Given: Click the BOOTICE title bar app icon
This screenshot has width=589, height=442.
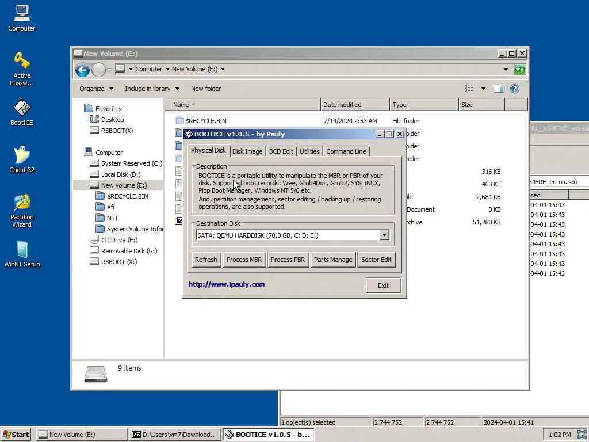Looking at the screenshot, I should [x=189, y=134].
